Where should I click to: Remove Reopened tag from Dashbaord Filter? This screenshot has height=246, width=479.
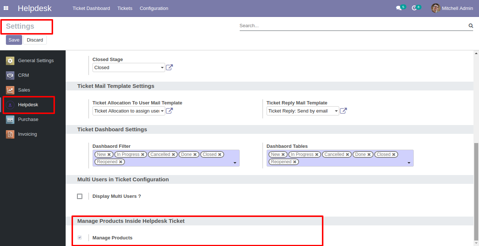click(121, 162)
